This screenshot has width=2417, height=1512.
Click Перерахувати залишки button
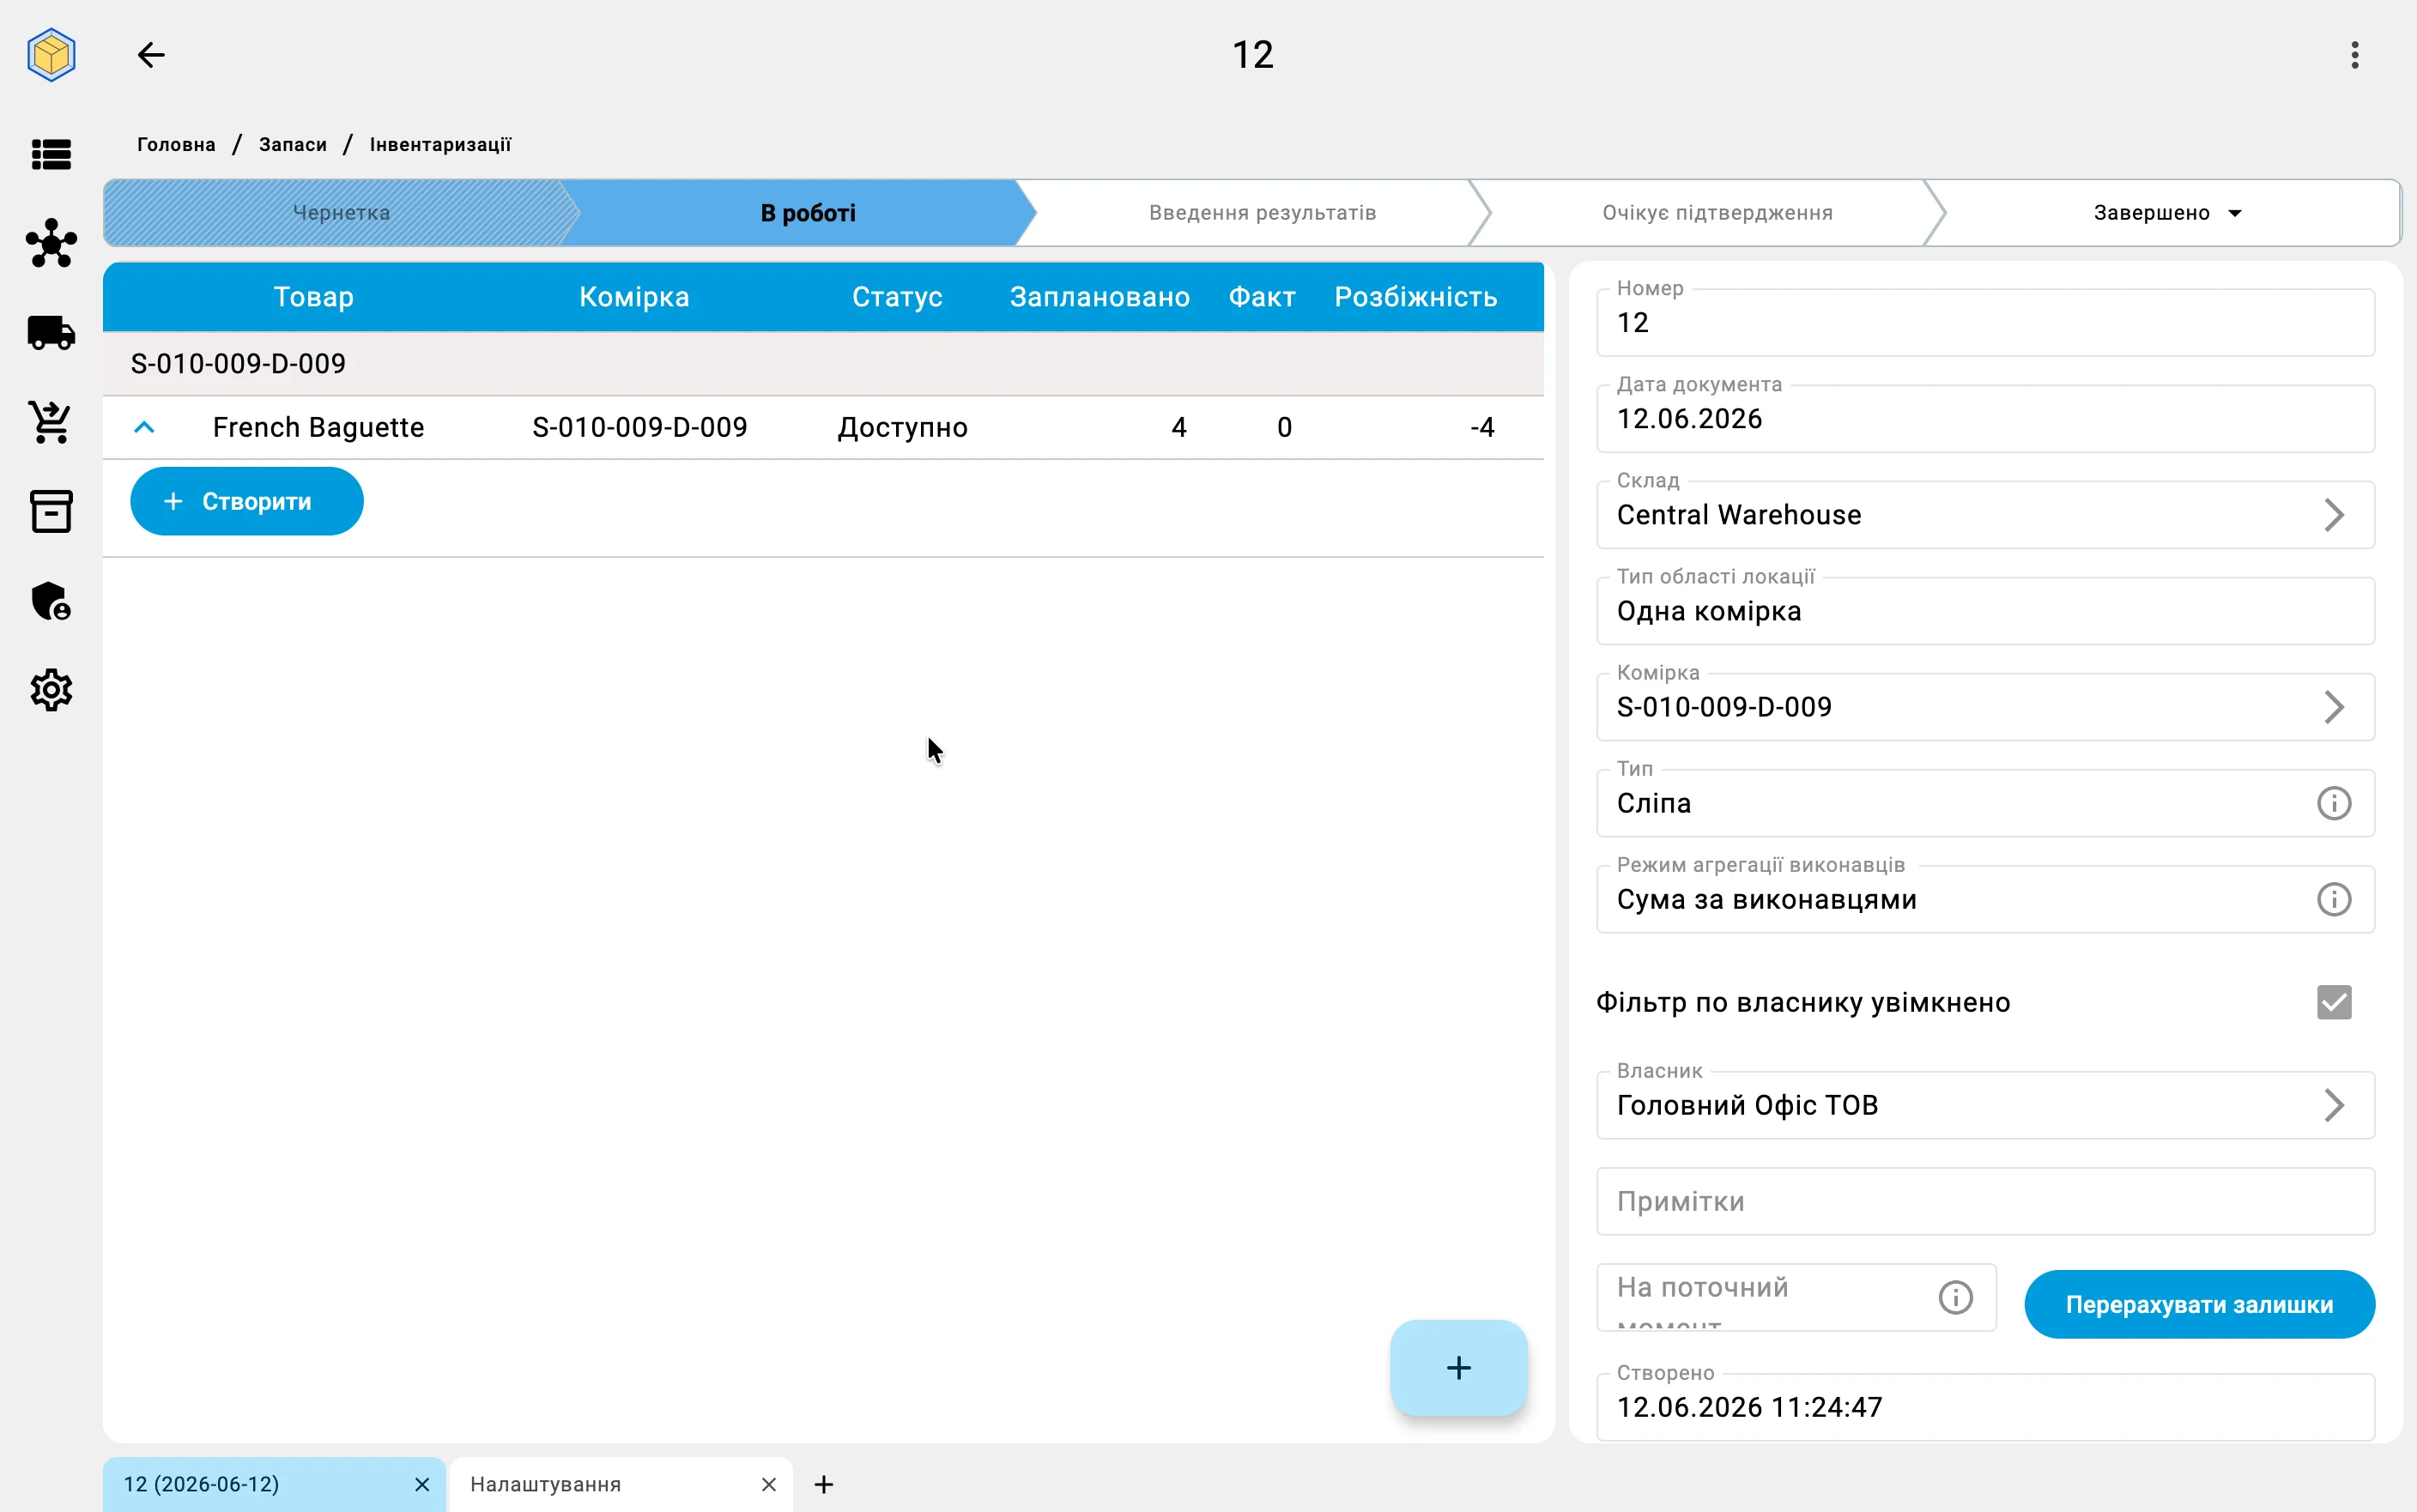2199,1304
